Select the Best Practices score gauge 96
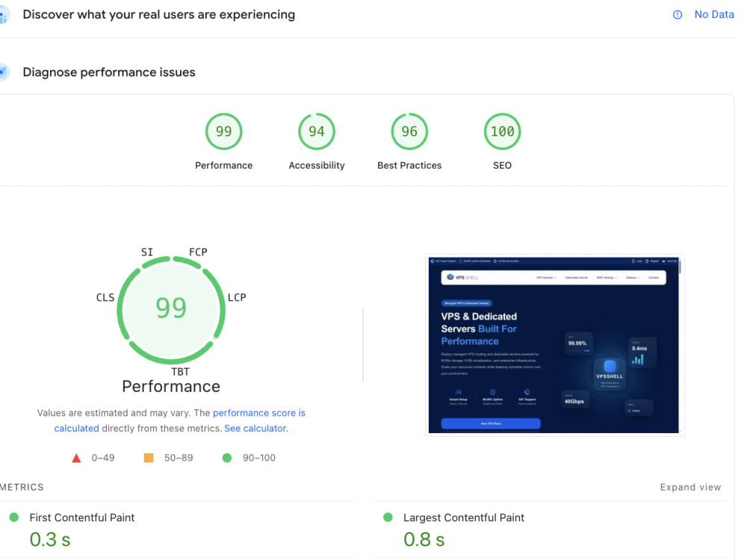The height and width of the screenshot is (560, 747). click(x=409, y=131)
